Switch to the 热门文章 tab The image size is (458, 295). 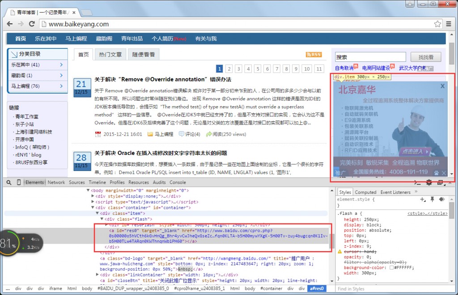tap(110, 54)
